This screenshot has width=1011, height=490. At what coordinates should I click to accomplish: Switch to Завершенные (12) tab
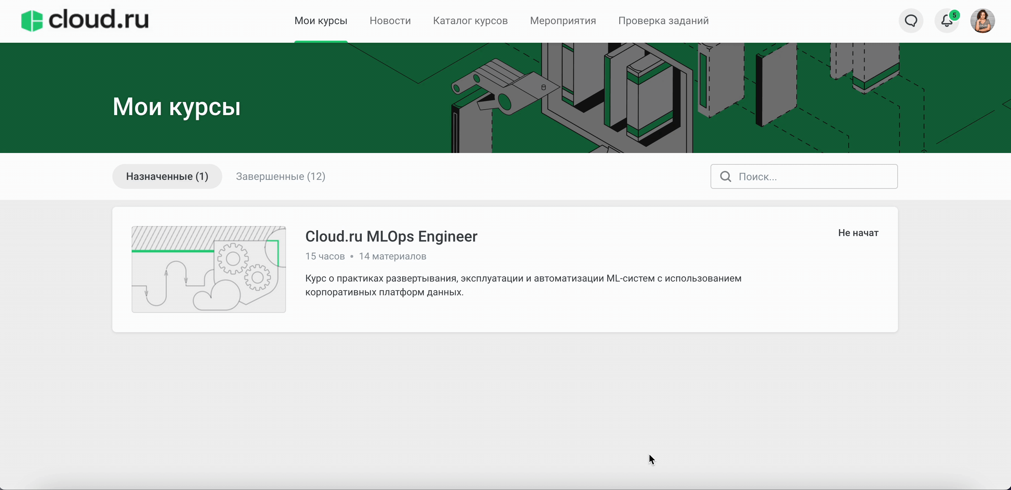pos(280,176)
